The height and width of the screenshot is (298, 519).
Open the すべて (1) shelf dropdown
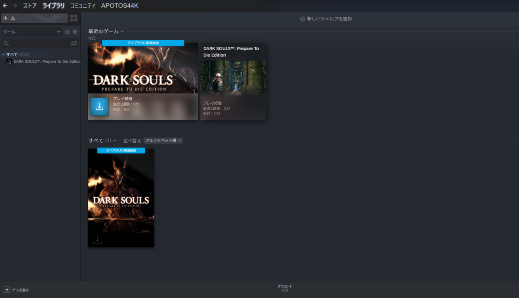pos(115,141)
